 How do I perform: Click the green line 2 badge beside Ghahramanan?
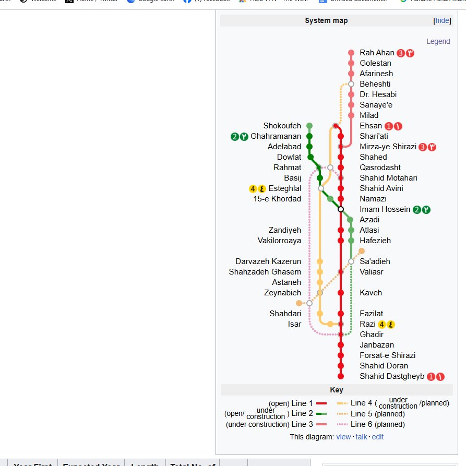point(235,137)
